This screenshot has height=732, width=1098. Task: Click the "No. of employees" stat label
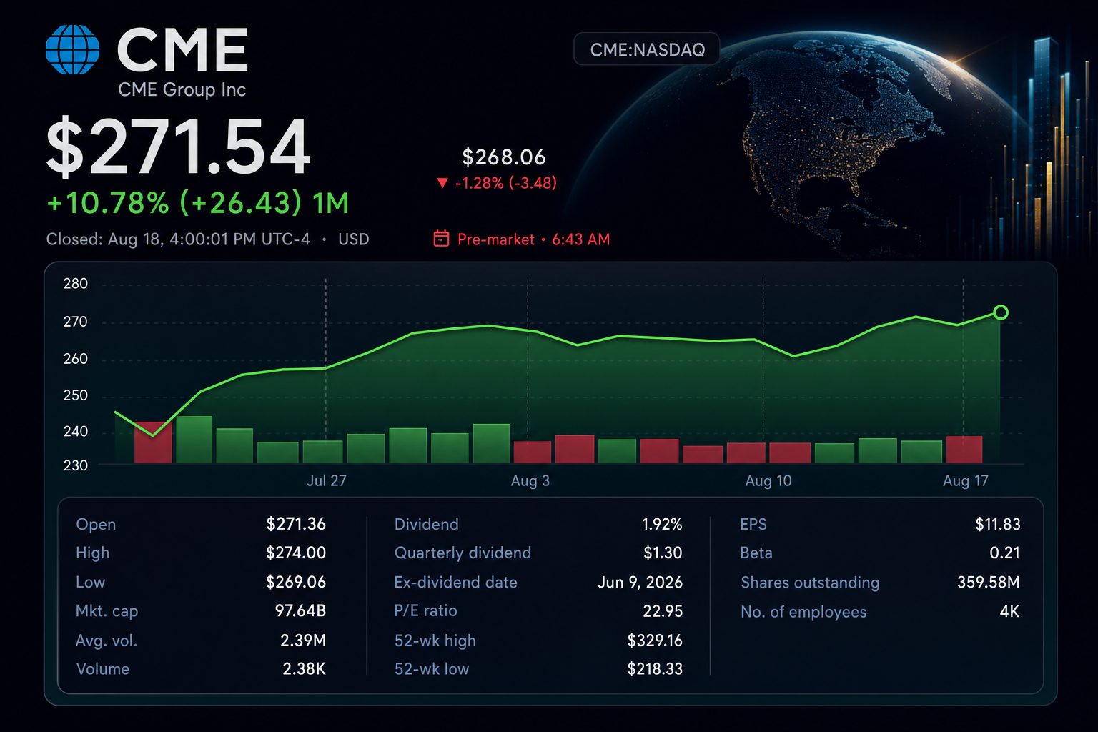tap(803, 612)
